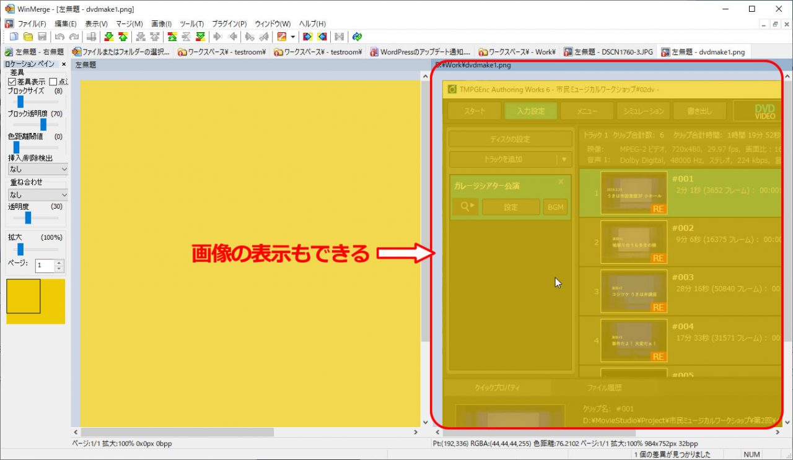Screen dimensions: 793x460
Task: Open the 挿入/削除検出 dropdown
Action: tap(38, 169)
